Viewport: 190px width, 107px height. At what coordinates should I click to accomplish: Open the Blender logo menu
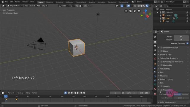3,2
